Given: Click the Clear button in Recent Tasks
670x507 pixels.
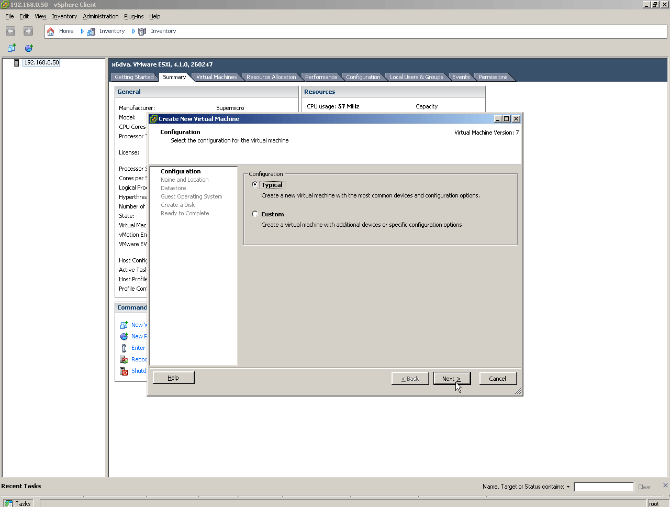Looking at the screenshot, I should [x=644, y=487].
